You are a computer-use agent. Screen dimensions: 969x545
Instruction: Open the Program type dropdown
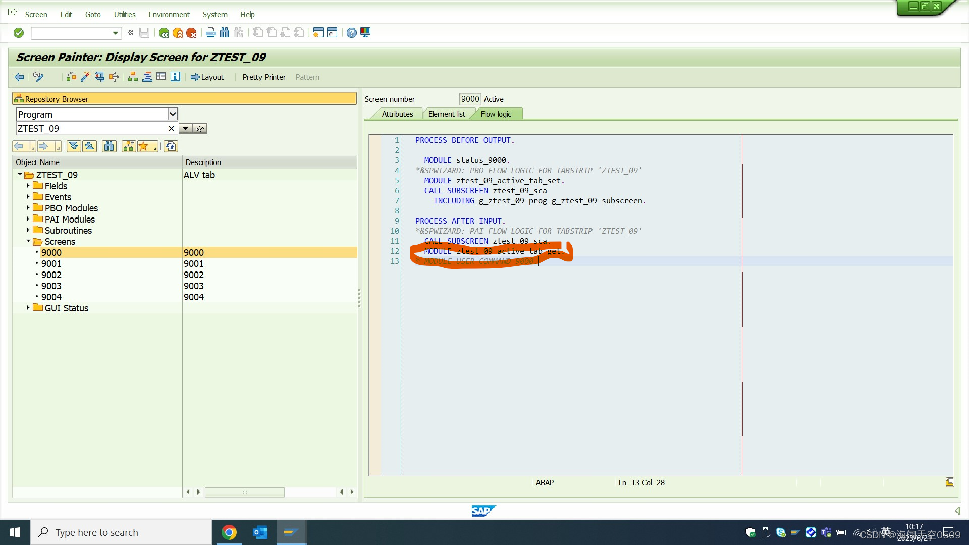click(173, 114)
